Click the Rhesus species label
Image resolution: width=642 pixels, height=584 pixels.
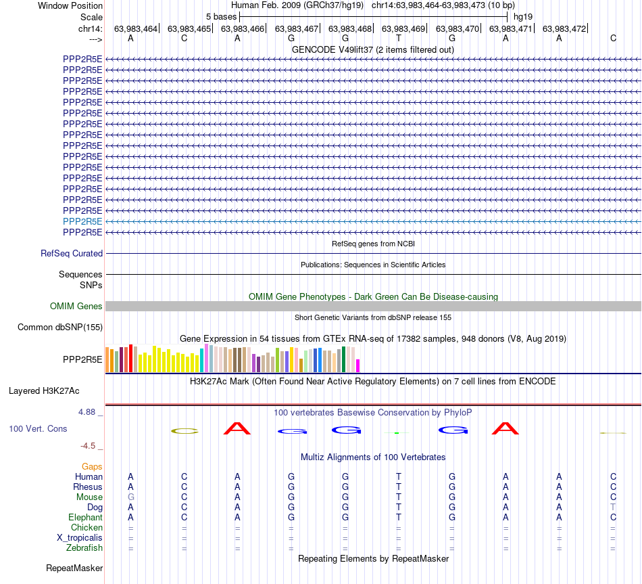click(x=88, y=487)
